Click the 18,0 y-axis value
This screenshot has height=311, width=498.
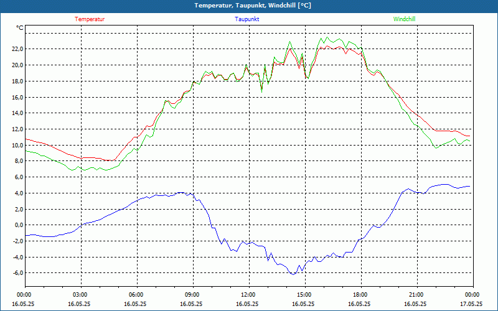(x=17, y=81)
